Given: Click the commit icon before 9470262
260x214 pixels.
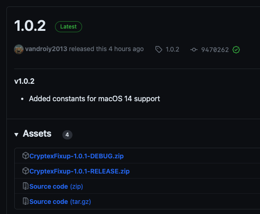Looking at the screenshot, I should pyautogui.click(x=194, y=50).
